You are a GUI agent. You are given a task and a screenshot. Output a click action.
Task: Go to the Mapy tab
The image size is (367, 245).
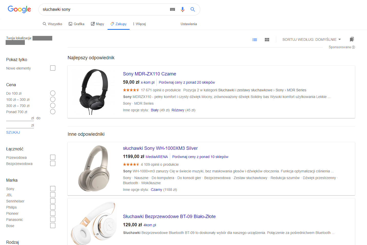pos(97,24)
